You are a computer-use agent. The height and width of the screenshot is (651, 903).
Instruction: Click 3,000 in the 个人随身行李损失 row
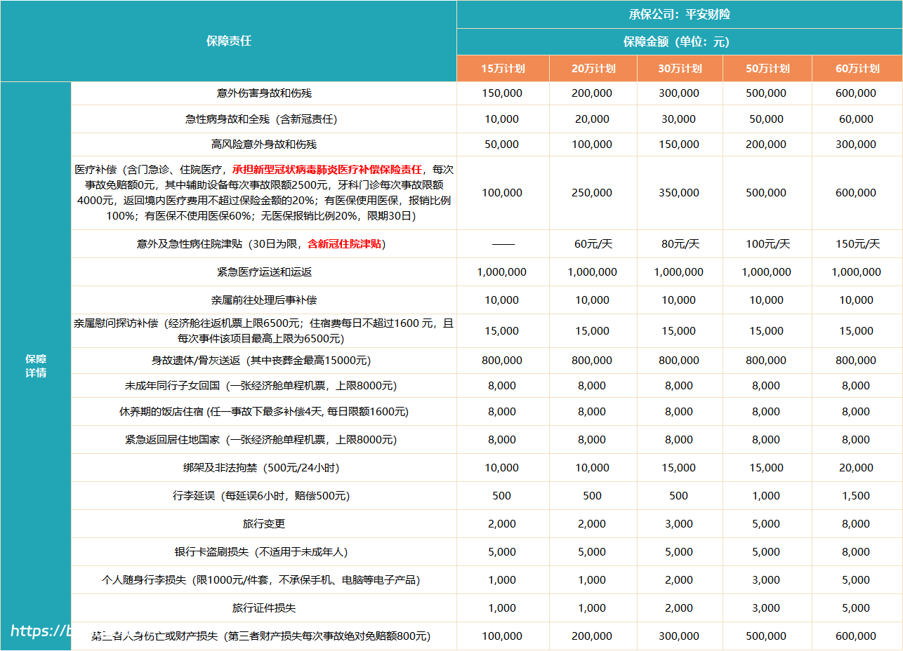click(766, 579)
